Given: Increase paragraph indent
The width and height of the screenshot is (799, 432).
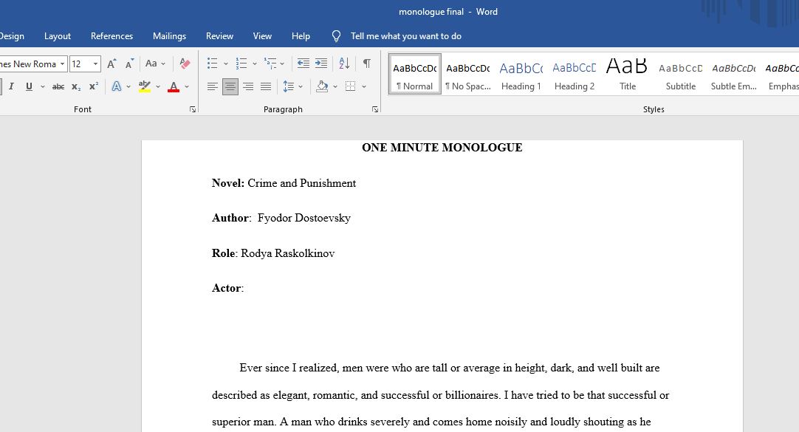Looking at the screenshot, I should 321,64.
